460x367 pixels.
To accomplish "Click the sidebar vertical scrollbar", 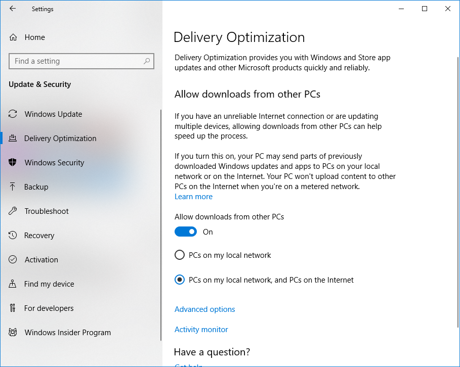I will coord(161,225).
